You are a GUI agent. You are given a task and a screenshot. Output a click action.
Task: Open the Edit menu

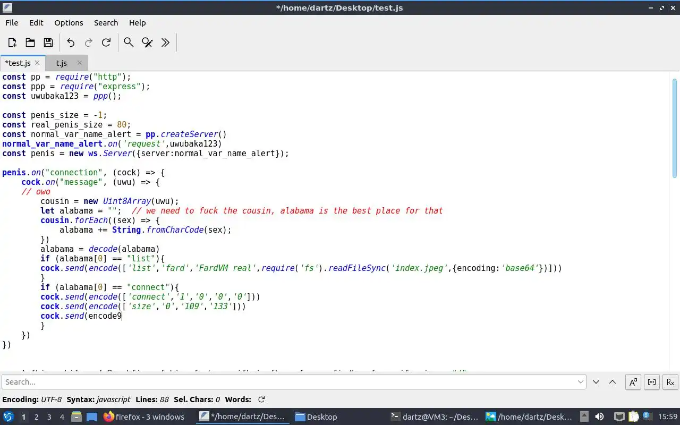coord(36,23)
